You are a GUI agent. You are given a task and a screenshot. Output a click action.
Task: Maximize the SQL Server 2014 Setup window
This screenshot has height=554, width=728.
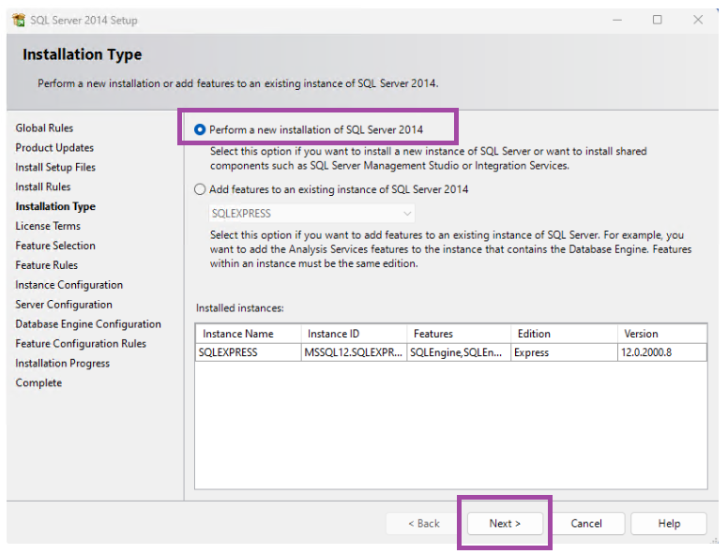tap(657, 20)
